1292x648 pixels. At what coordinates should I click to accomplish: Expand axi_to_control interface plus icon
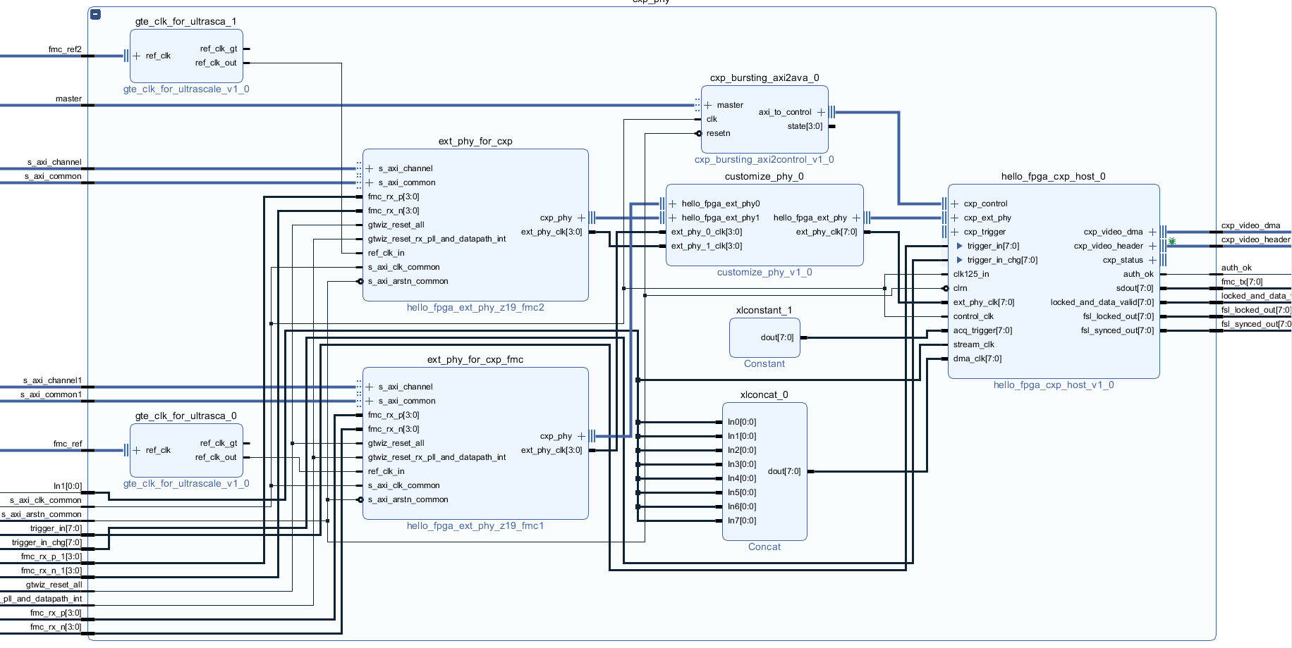point(821,112)
